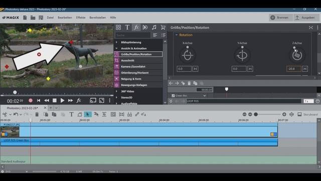This screenshot has height=181, width=321.
Task: Switch effect list to list view icon
Action: [x=155, y=35]
